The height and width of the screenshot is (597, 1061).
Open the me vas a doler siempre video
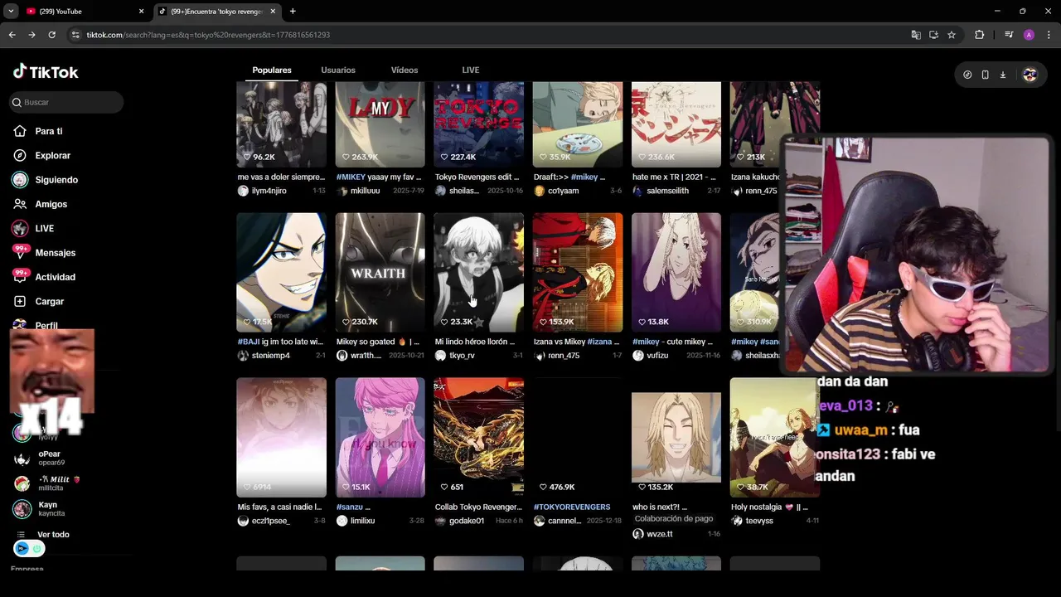(281, 124)
